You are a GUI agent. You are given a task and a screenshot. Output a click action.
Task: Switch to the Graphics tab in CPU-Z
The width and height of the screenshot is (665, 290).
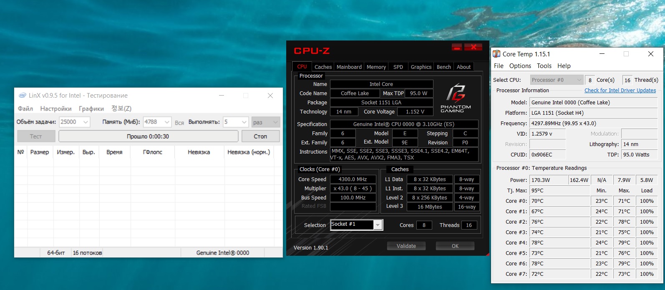point(421,67)
